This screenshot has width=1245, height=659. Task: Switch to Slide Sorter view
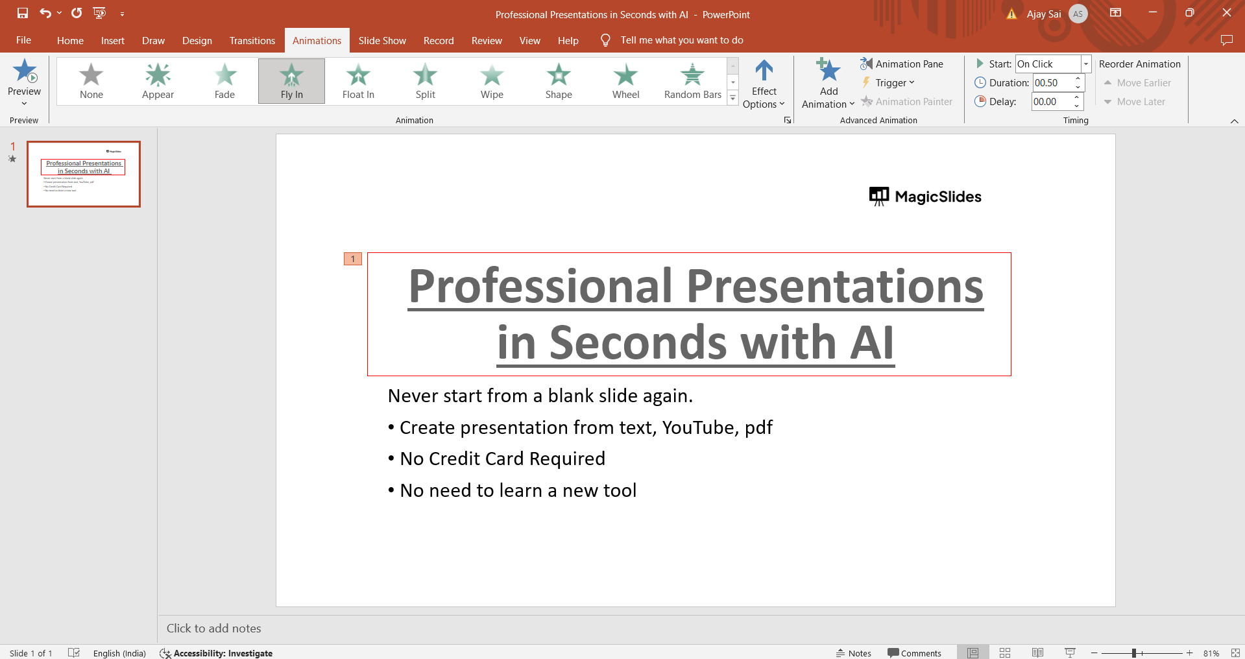[1005, 653]
